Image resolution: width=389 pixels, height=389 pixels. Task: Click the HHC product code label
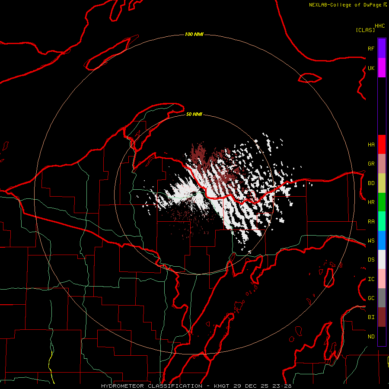pyautogui.click(x=379, y=26)
